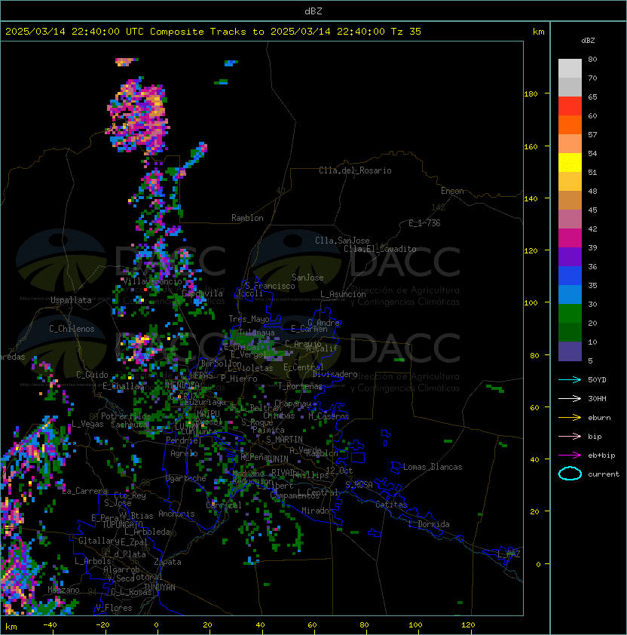Click the 160 tick on vertical axis
This screenshot has width=627, height=635.
(x=531, y=146)
